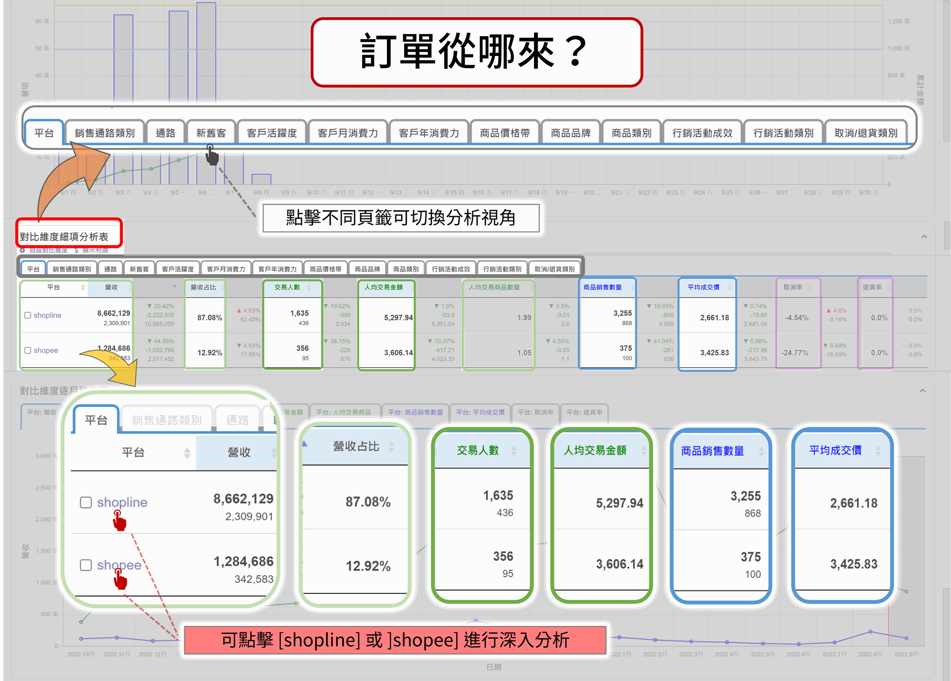Sort by 交易人數 arrows in the table header

pyautogui.click(x=309, y=288)
